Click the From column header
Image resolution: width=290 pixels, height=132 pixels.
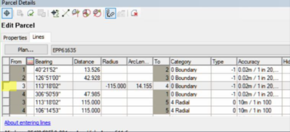coord(18,62)
